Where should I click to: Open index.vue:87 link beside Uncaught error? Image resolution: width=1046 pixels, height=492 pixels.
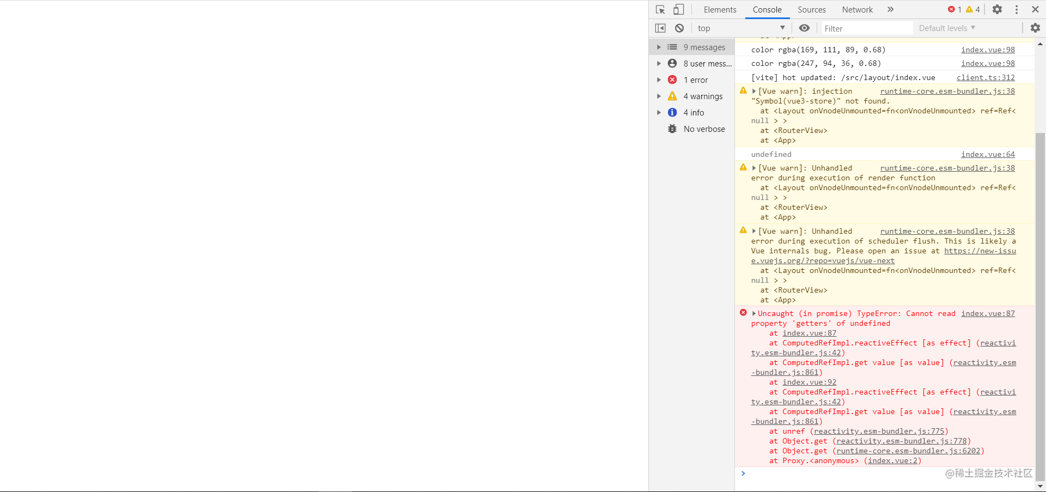988,313
